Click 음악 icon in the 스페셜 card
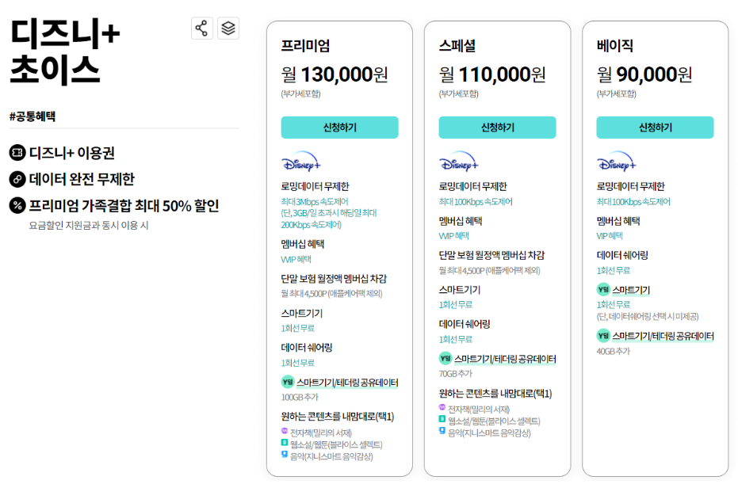The width and height of the screenshot is (738, 484). click(x=442, y=430)
